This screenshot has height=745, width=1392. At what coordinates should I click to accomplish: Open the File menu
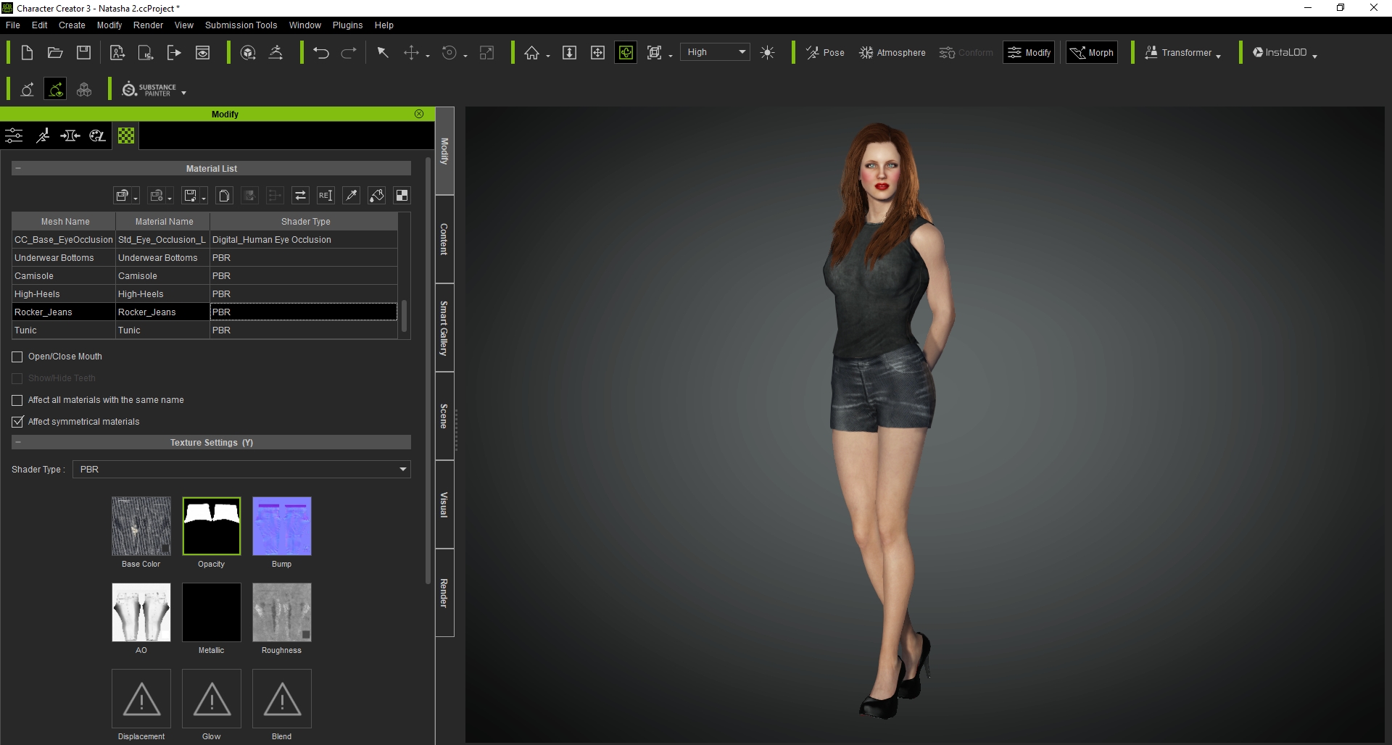13,25
